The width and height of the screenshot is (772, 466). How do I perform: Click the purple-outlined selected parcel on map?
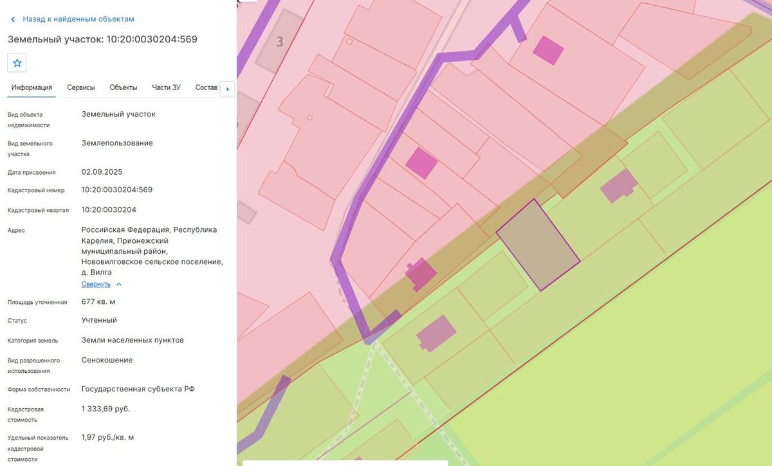pos(538,245)
